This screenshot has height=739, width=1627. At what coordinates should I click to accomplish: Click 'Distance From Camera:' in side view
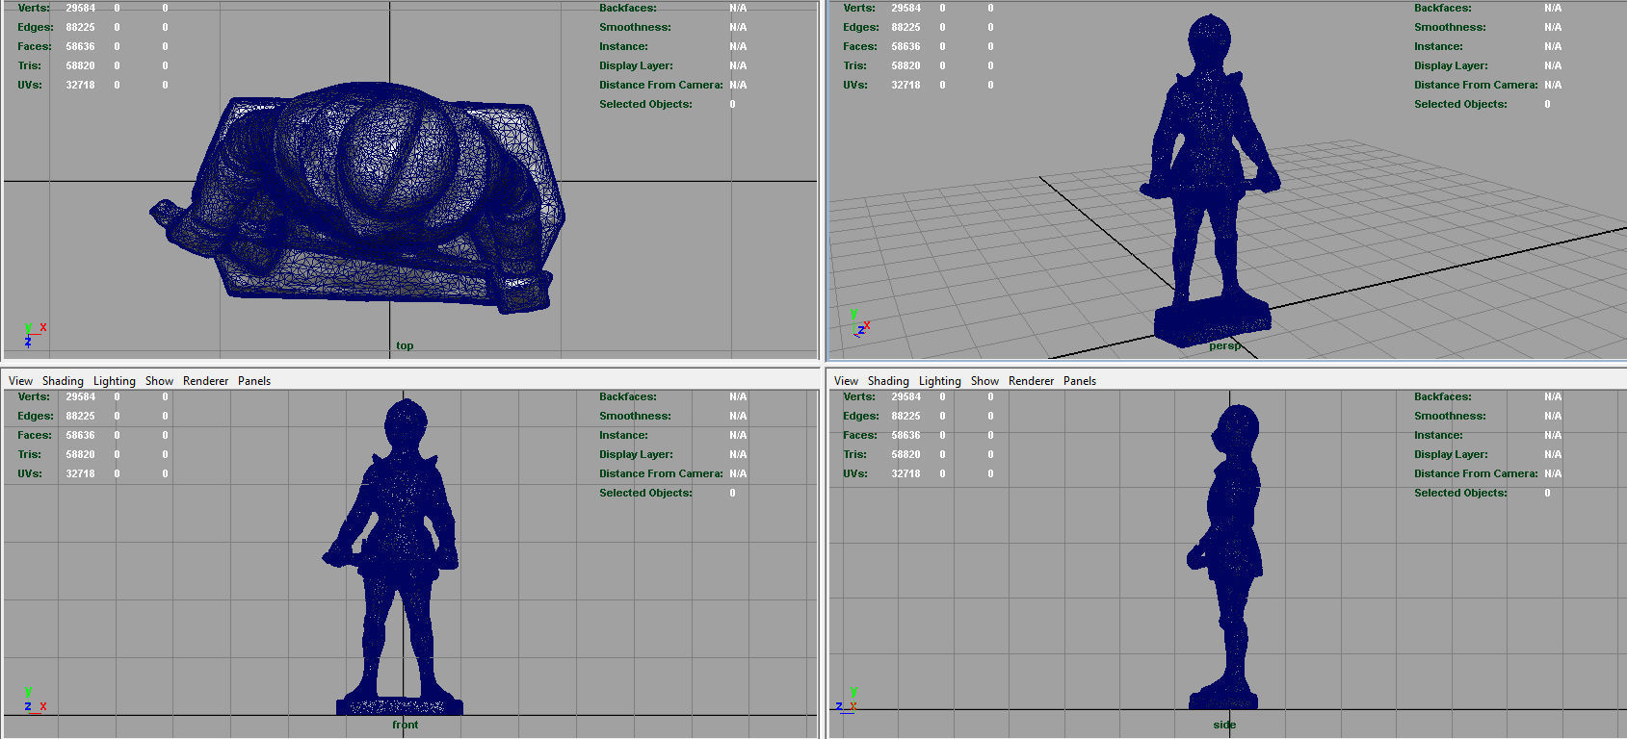(1476, 473)
